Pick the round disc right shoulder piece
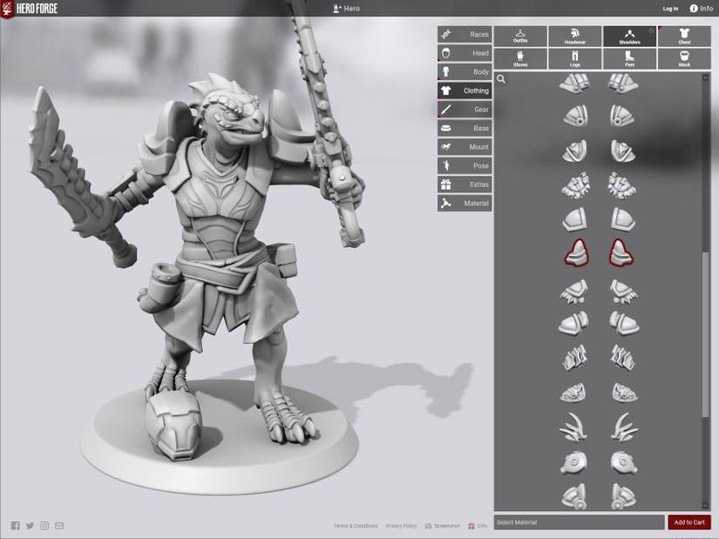 coord(624,462)
